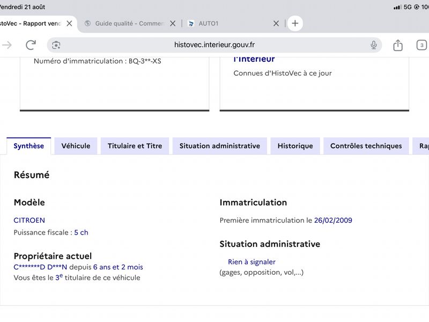The height and width of the screenshot is (322, 429).
Task: Tap the Vendredi 21 août date in status bar
Action: tap(22, 7)
